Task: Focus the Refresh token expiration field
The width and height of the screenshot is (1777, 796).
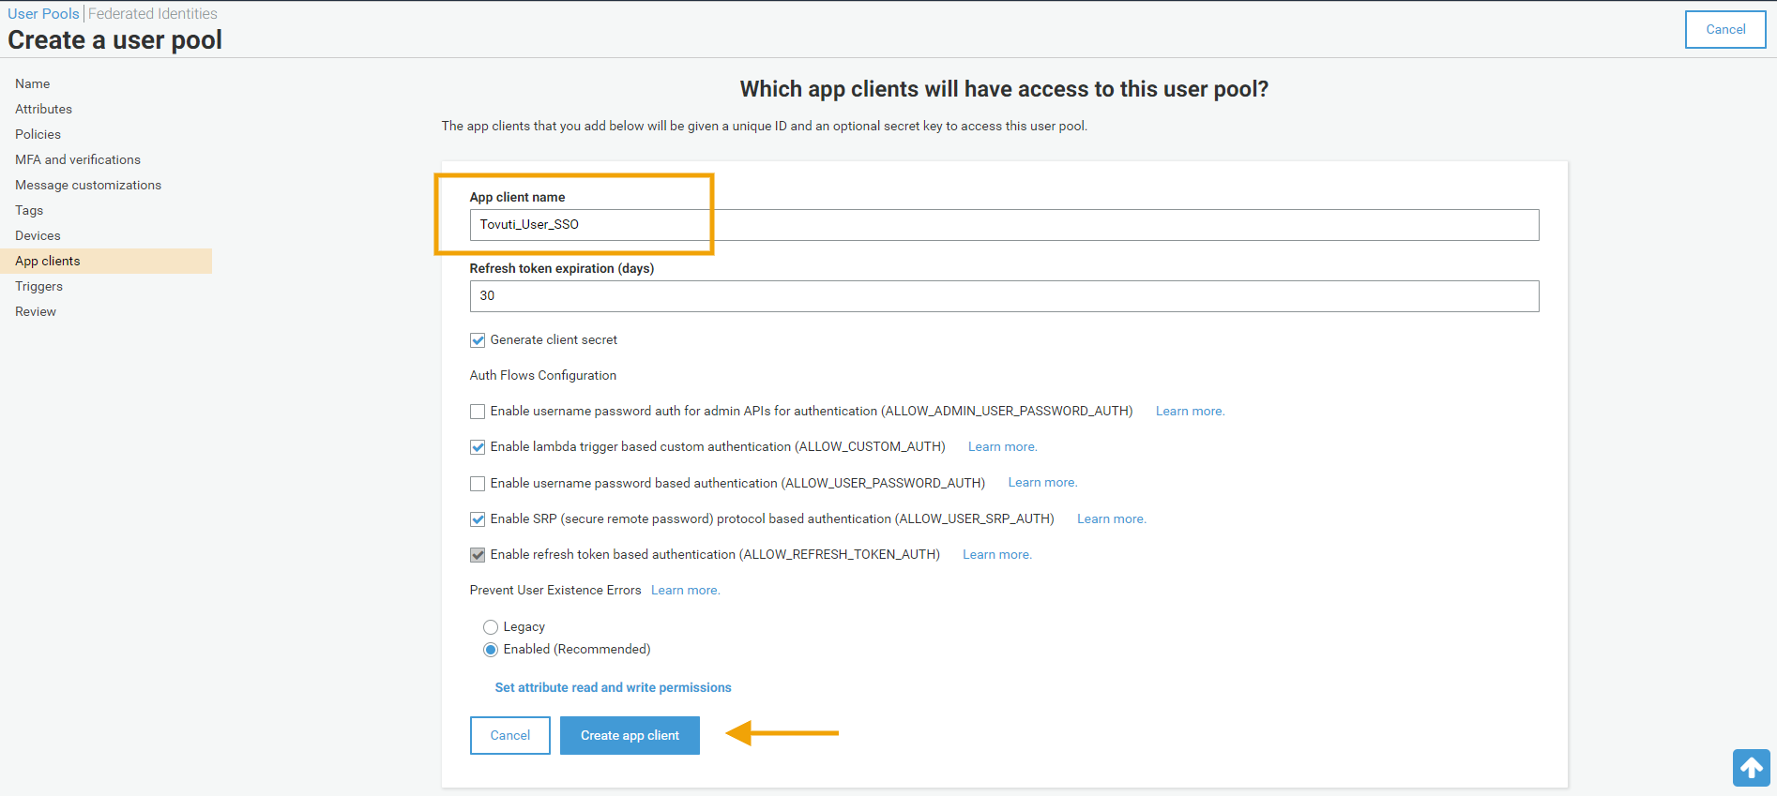Action: (1004, 296)
